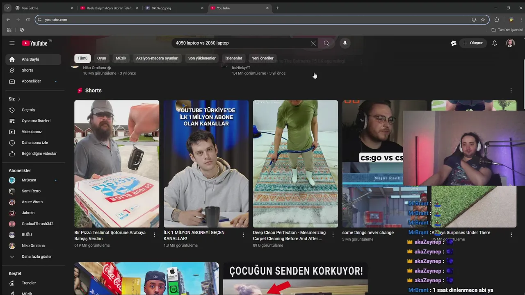Image resolution: width=525 pixels, height=295 pixels.
Task: Click the YouTube logo
Action: [x=35, y=43]
